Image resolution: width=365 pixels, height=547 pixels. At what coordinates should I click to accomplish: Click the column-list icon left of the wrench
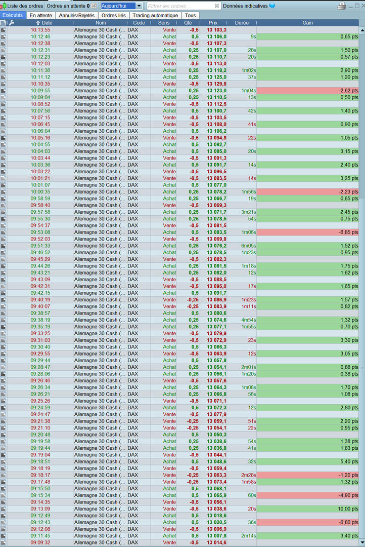[4, 23]
